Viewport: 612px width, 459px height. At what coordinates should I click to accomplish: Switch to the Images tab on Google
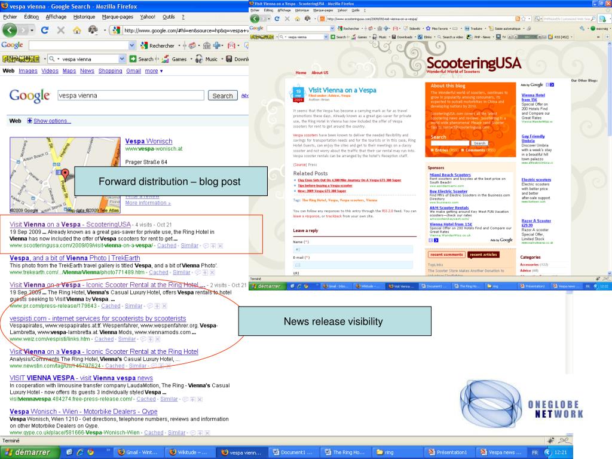coord(27,71)
